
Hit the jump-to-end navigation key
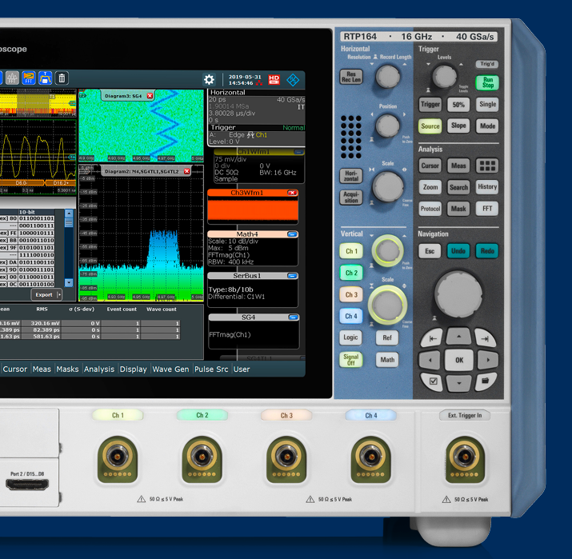click(x=485, y=338)
